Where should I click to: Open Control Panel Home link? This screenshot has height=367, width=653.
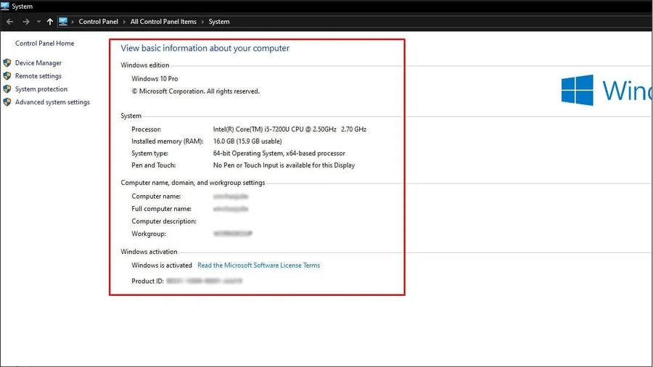44,44
